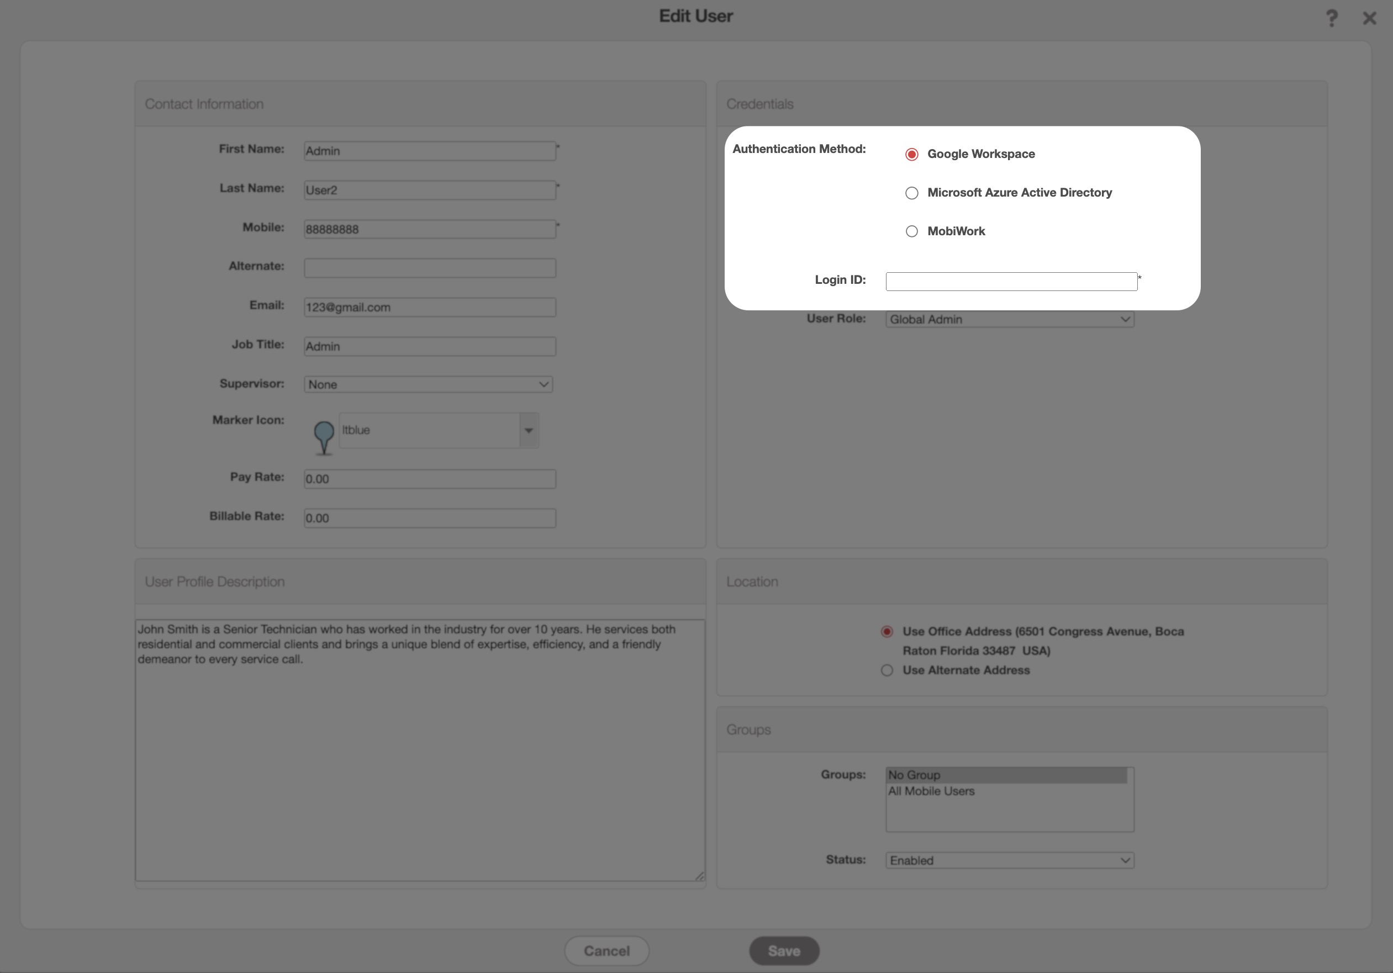Select All Mobile Users in Groups list

pyautogui.click(x=931, y=791)
